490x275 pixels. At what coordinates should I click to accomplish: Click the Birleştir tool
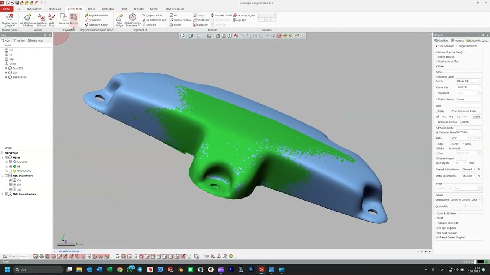tap(73, 19)
